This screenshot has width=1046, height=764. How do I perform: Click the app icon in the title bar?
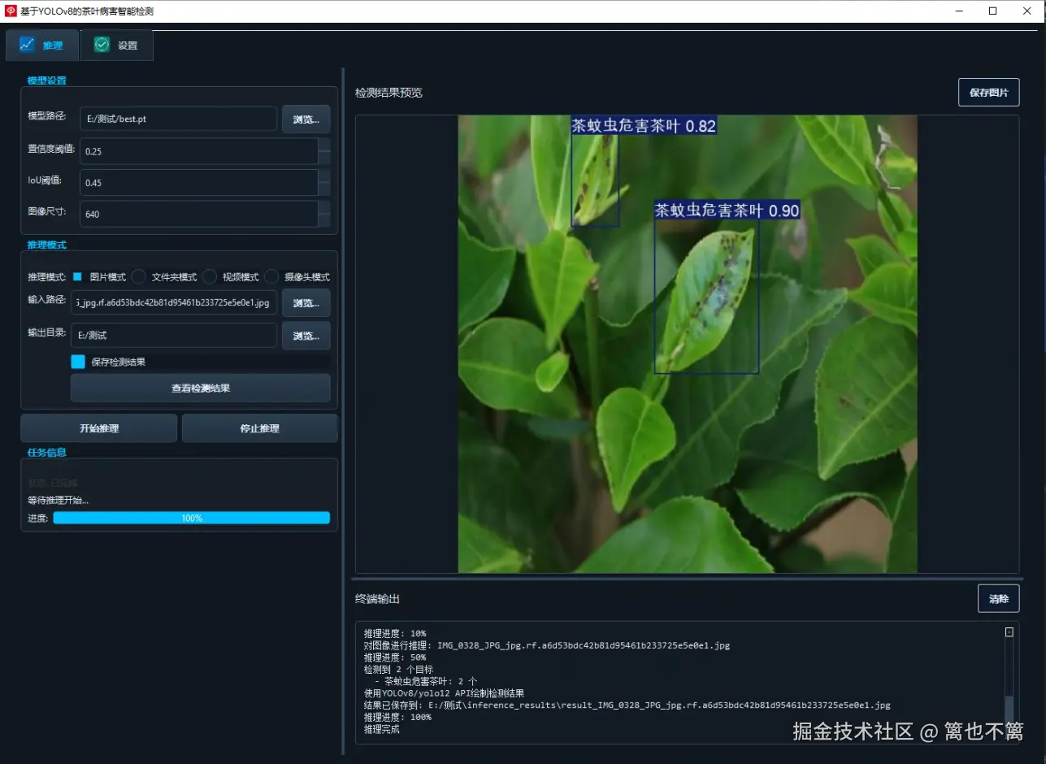[x=11, y=11]
